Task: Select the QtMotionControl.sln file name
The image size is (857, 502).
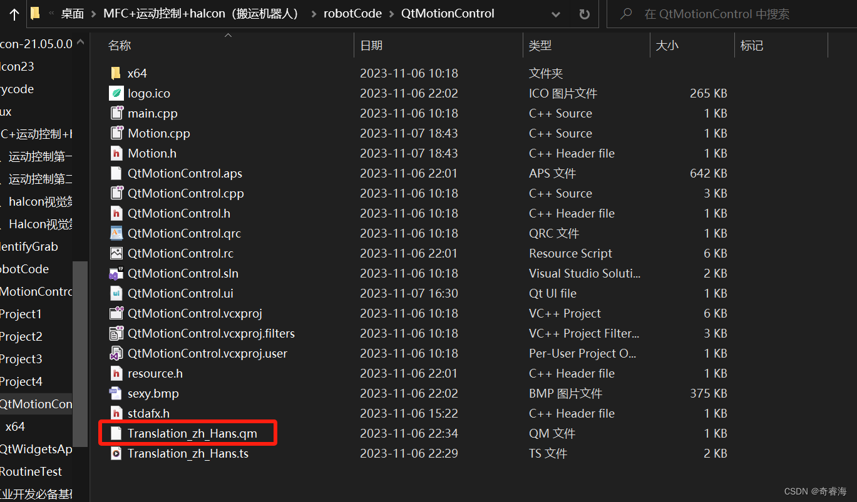Action: 183,273
